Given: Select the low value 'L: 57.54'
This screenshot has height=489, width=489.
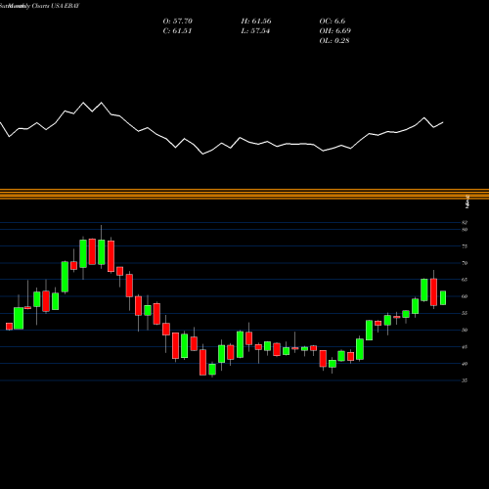Looking at the screenshot, I should [x=255, y=30].
